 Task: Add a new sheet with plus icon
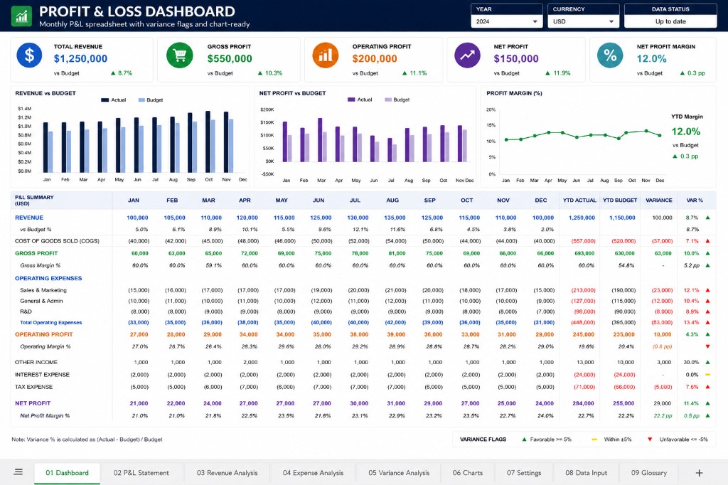(x=700, y=473)
